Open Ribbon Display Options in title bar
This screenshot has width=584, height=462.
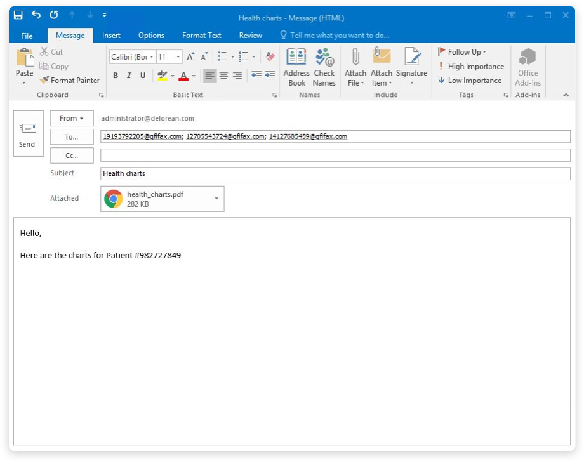512,15
